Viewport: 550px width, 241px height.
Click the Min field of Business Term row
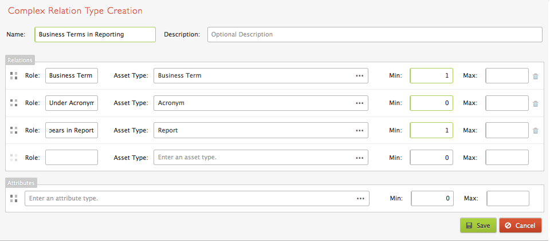coord(431,75)
